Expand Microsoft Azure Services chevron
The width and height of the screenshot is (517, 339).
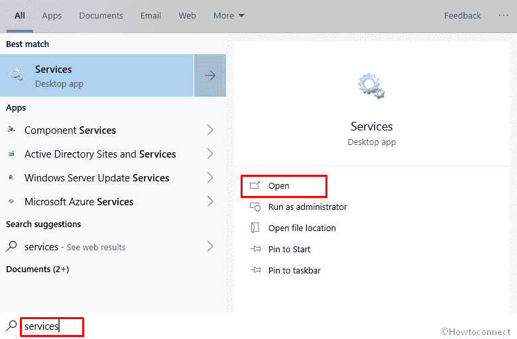point(210,201)
